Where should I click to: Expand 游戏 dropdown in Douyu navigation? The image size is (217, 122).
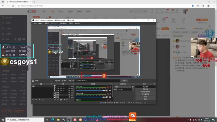pyautogui.click(x=79, y=11)
